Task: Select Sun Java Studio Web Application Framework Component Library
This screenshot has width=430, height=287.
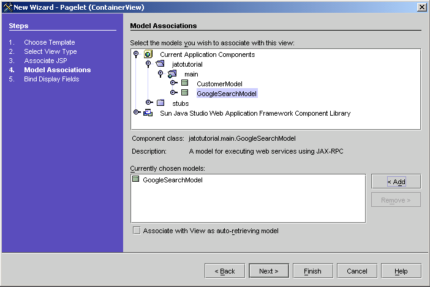Action: (x=255, y=113)
